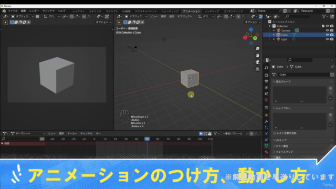Expand Camera item in outliner
This screenshot has width=336, height=189.
[x=274, y=30]
